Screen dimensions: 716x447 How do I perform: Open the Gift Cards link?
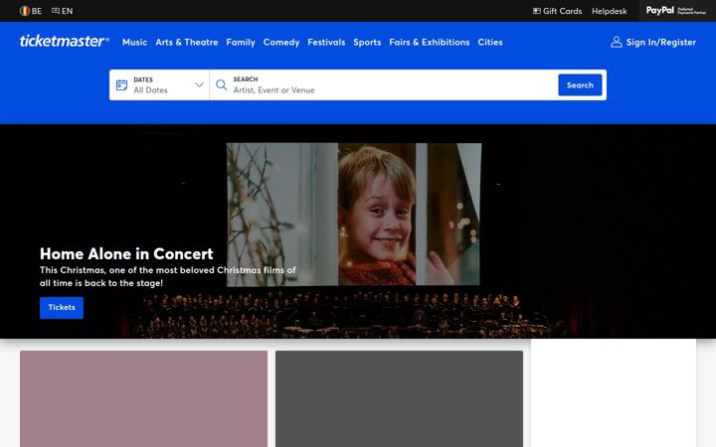tap(557, 11)
